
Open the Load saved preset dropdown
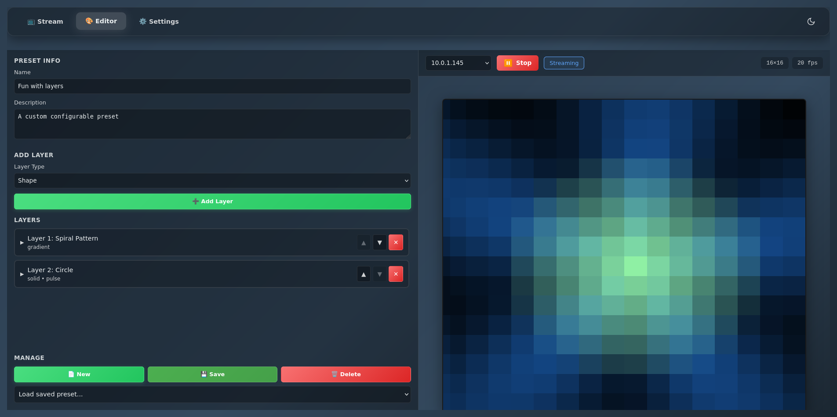coord(212,394)
